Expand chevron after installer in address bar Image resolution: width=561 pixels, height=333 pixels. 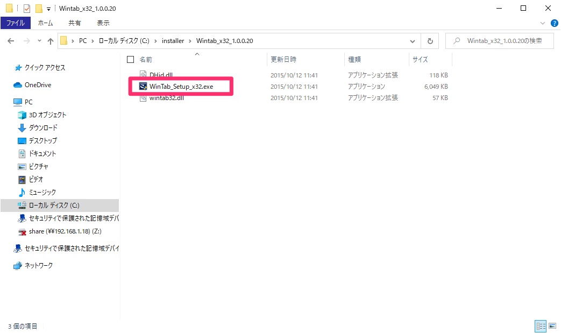click(190, 41)
